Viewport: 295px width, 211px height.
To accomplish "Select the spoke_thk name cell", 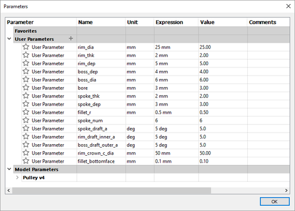I will pyautogui.click(x=101, y=96).
